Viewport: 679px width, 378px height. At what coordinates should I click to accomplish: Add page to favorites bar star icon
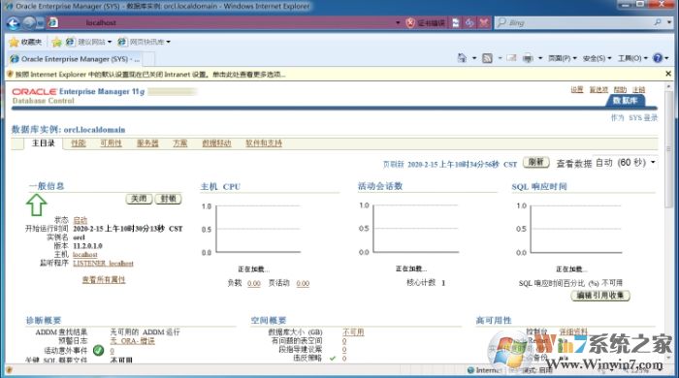click(x=56, y=42)
